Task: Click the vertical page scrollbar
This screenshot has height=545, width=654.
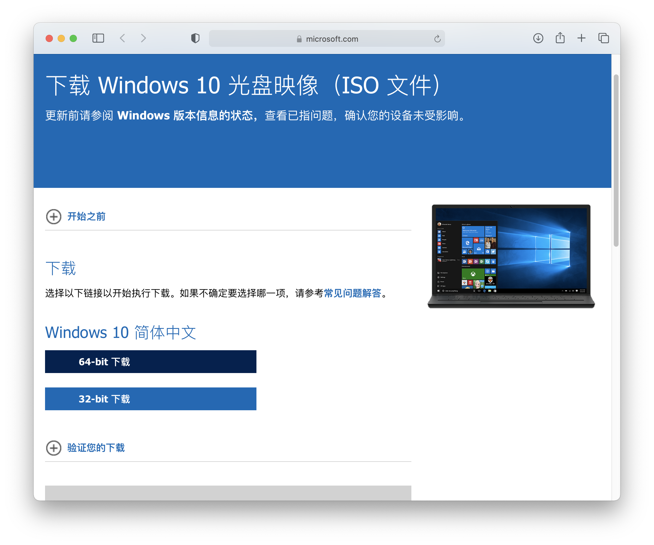Action: [x=616, y=160]
